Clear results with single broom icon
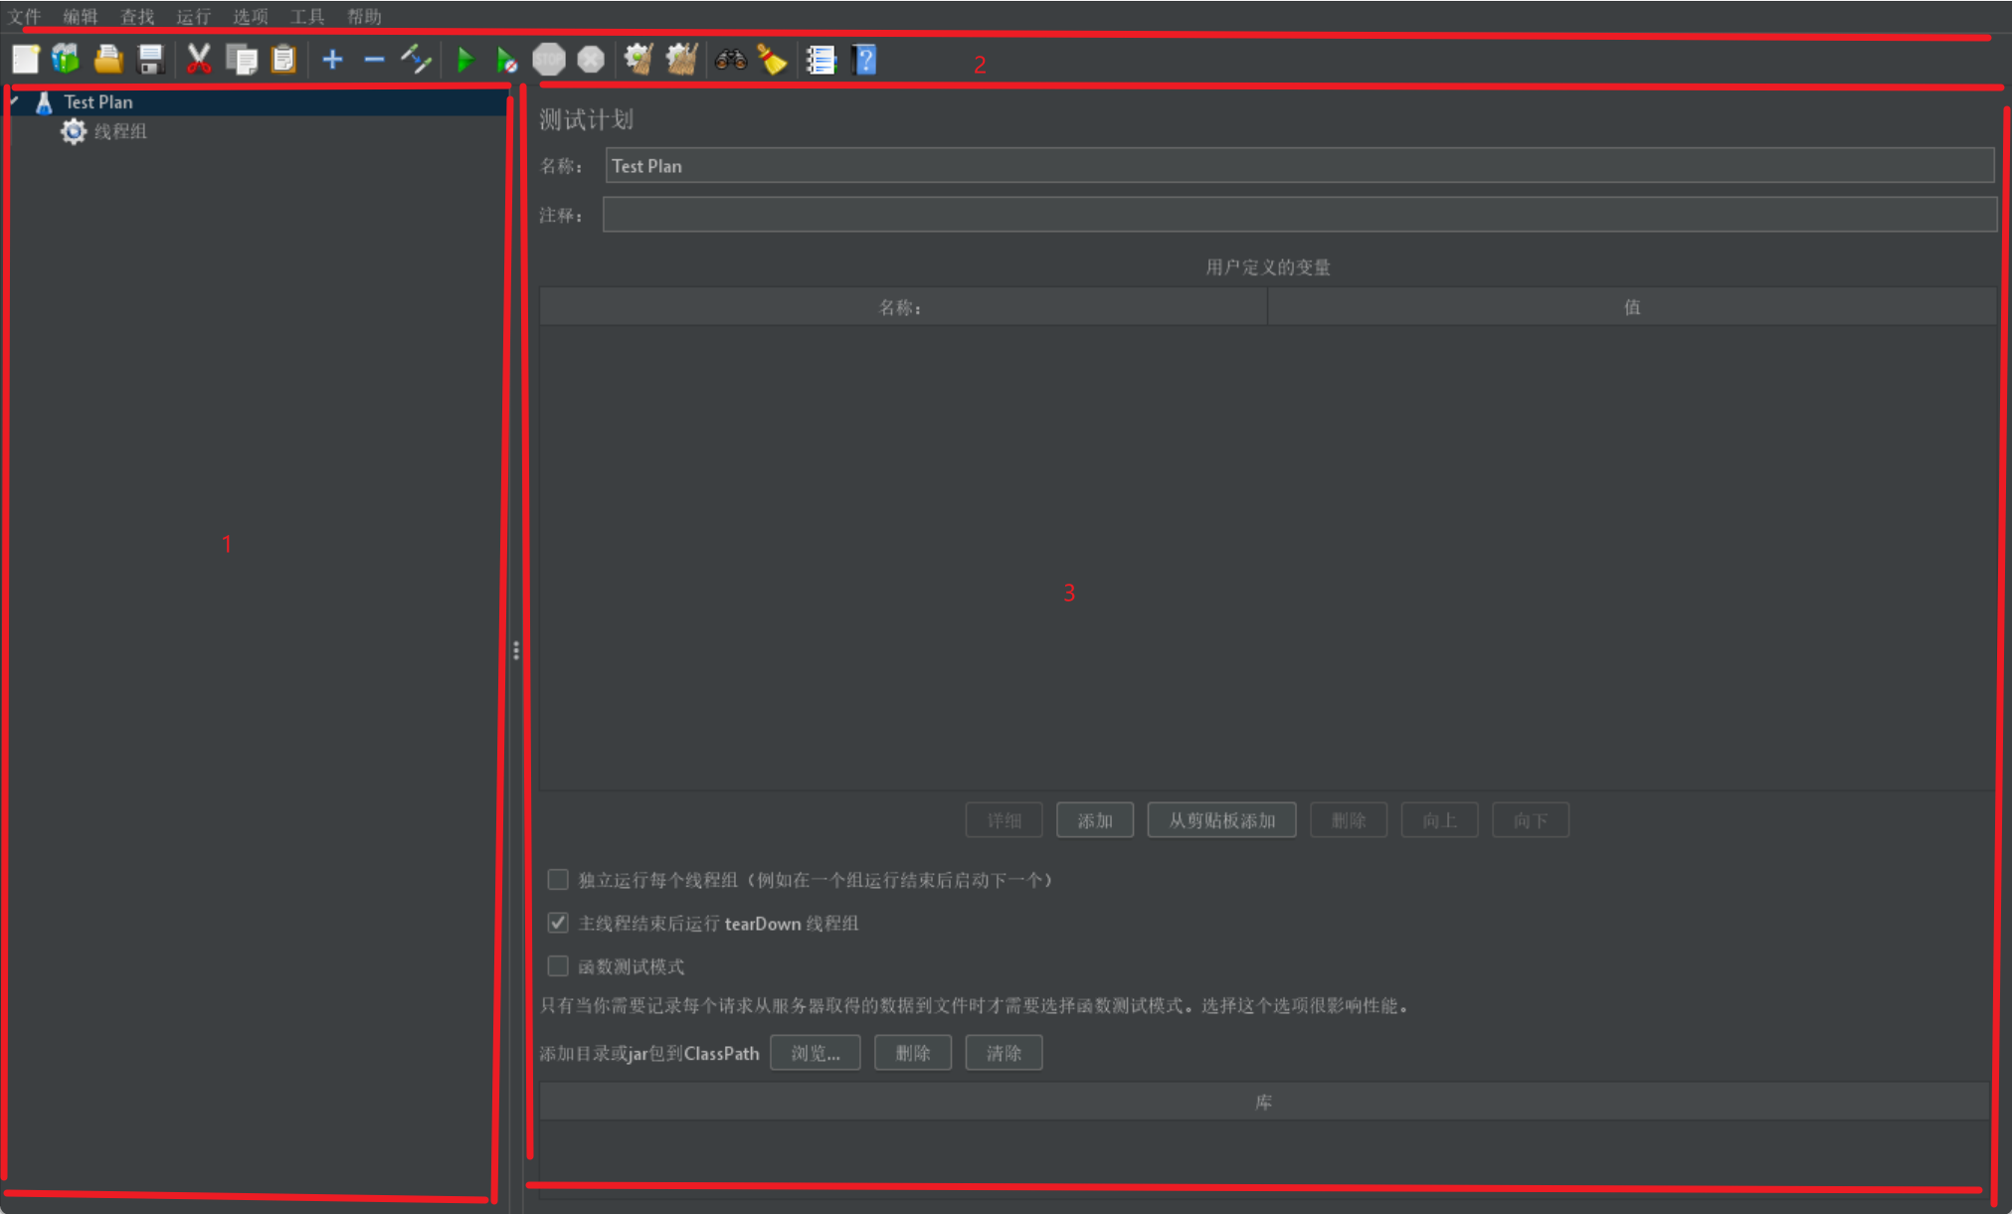 pyautogui.click(x=638, y=60)
